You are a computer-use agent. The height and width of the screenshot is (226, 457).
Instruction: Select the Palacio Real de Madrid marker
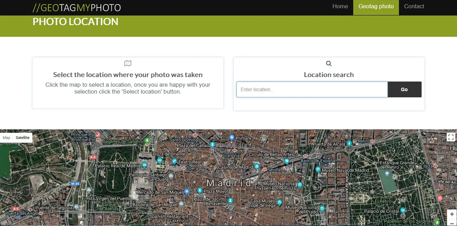145,165
